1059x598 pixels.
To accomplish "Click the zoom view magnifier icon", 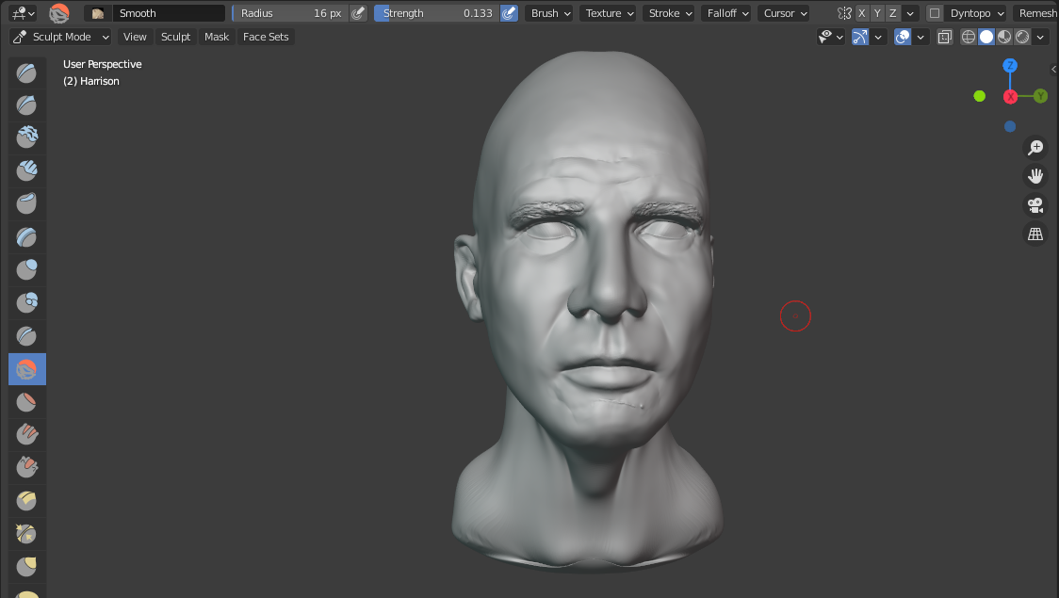I will [1035, 147].
